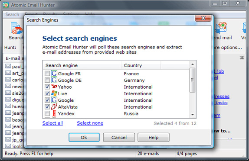Click the list scrollbar down arrow
Screen dimensions: 249x161
(193, 114)
